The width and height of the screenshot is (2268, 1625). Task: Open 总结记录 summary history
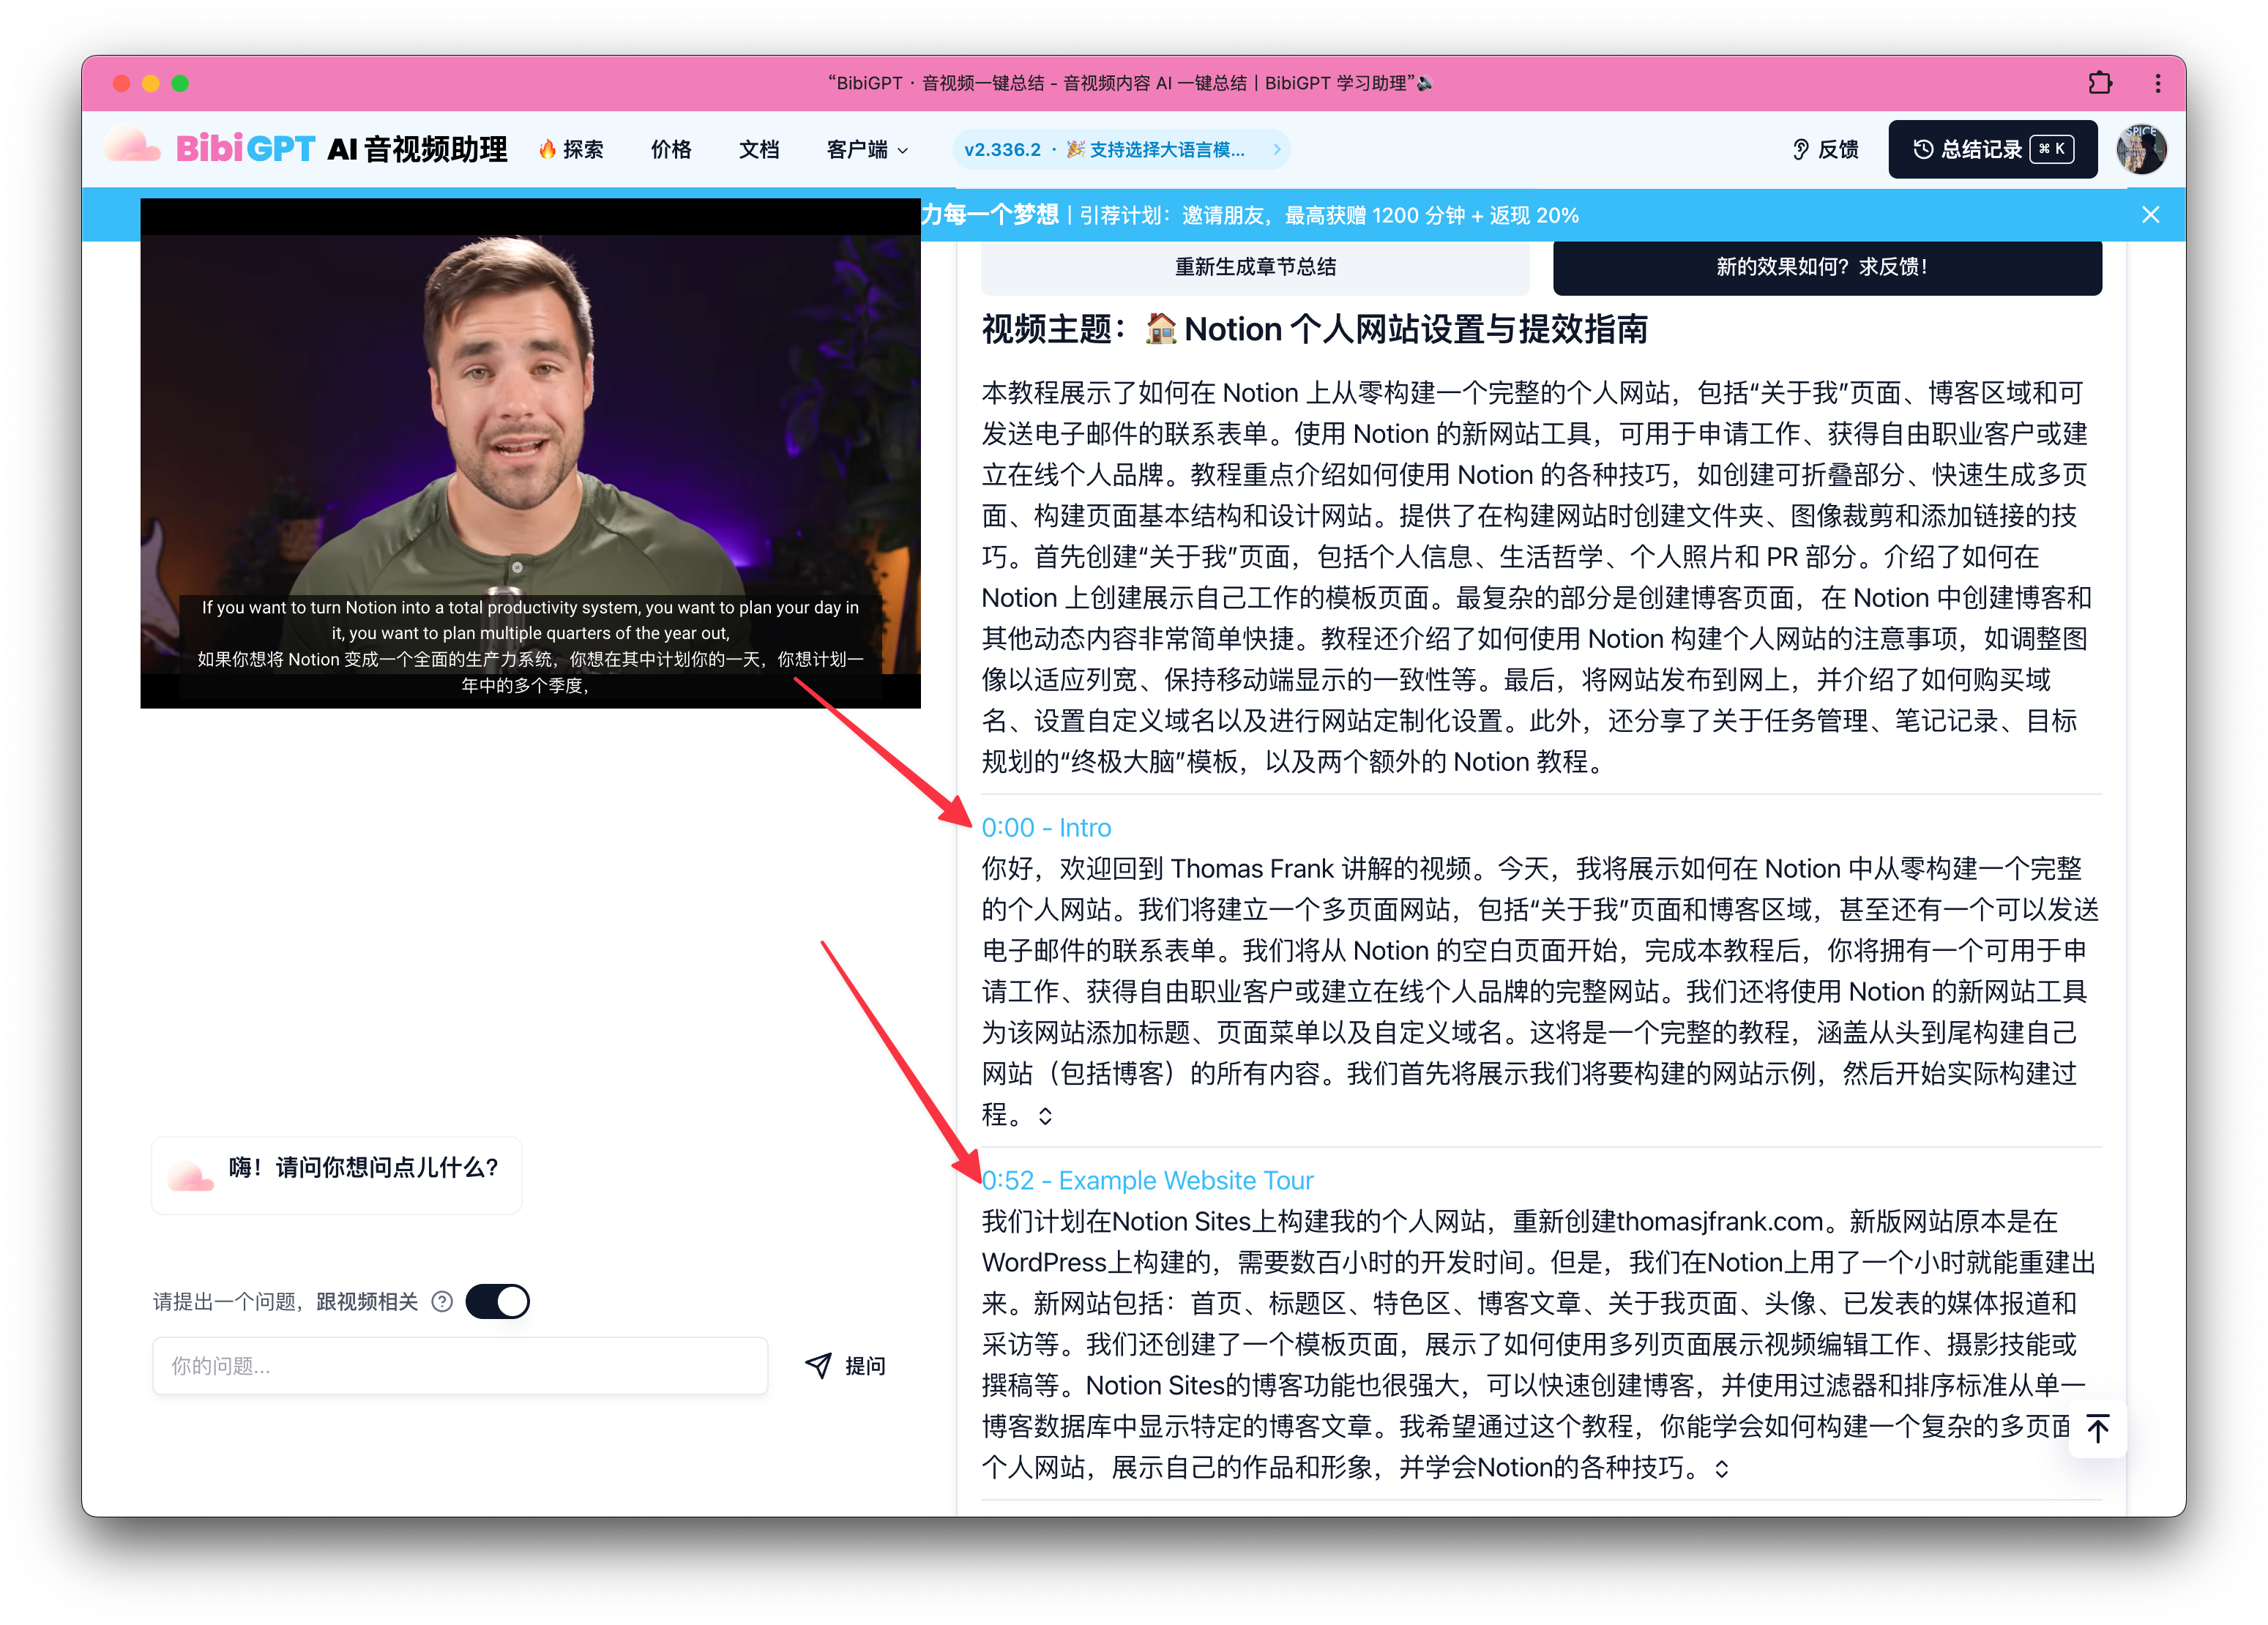coord(1992,149)
